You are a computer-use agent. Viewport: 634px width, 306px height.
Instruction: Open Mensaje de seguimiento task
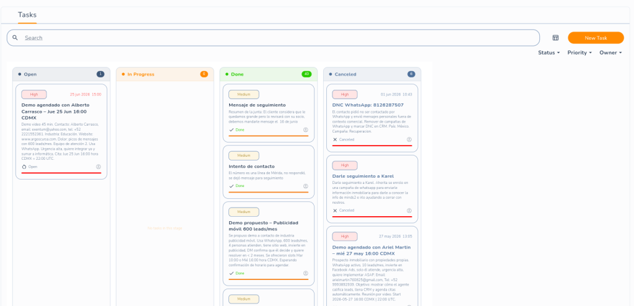click(257, 105)
